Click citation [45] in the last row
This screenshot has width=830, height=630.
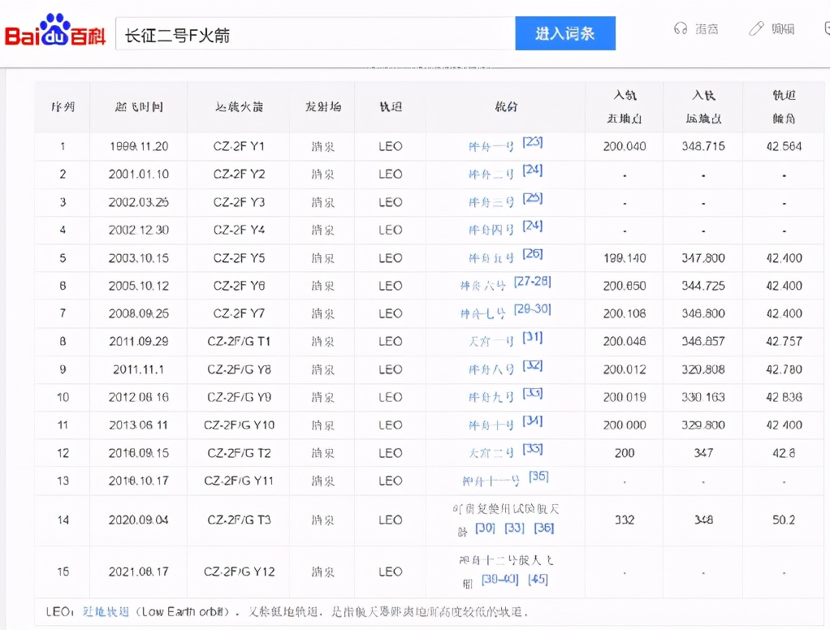pos(539,582)
